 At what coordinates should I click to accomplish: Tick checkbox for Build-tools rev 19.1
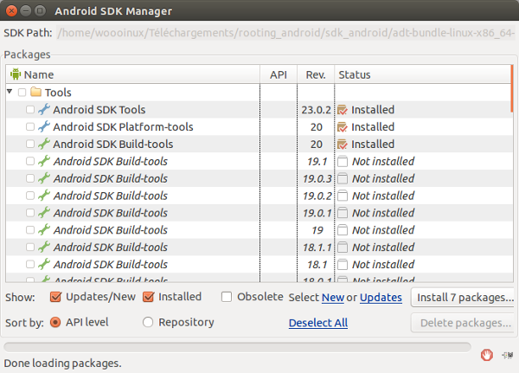pyautogui.click(x=30, y=161)
